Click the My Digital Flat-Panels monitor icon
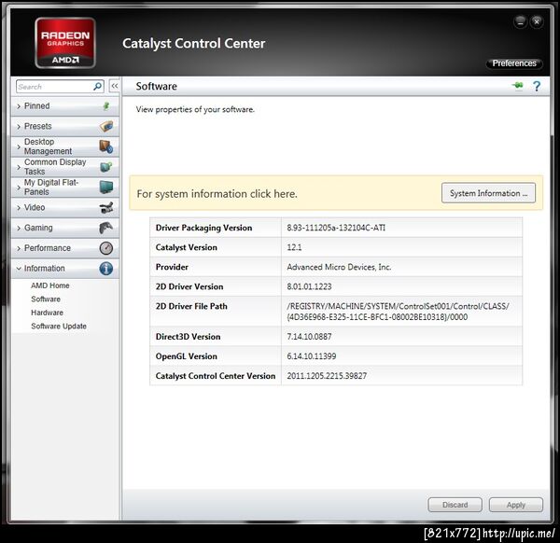This screenshot has width=560, height=543. tap(106, 188)
